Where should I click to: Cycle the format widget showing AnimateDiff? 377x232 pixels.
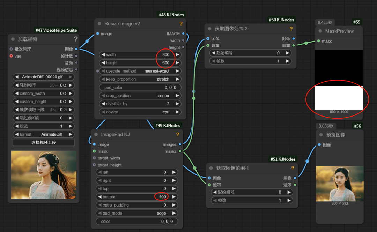[43, 134]
